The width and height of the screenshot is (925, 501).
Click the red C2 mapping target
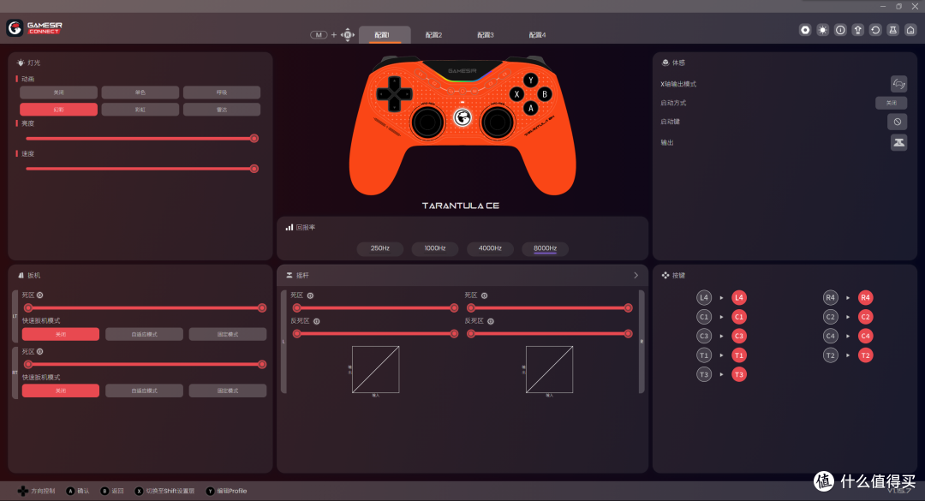865,317
